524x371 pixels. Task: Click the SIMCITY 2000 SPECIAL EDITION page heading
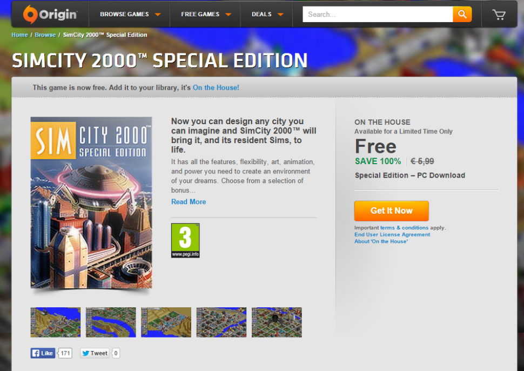[160, 60]
